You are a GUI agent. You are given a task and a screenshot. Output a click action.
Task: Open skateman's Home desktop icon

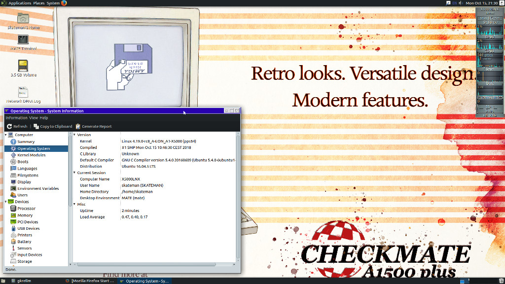(23, 18)
